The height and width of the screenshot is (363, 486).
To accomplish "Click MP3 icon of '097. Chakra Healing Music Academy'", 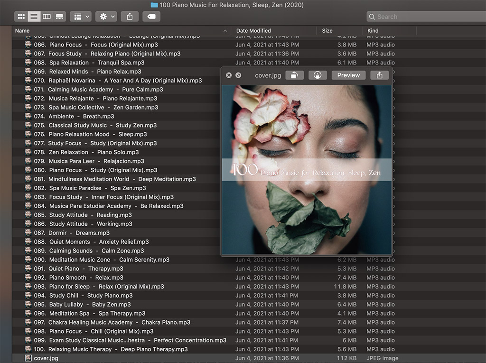I will pos(28,322).
